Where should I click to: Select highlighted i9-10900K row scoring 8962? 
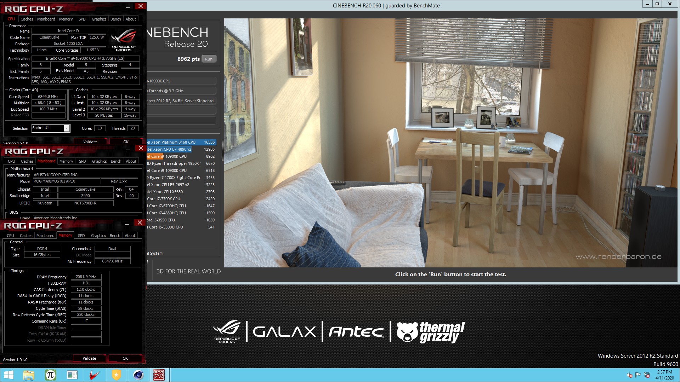click(x=181, y=156)
